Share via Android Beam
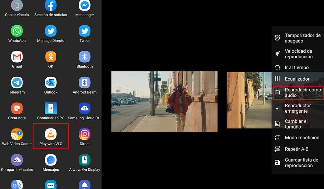Viewport: 324px width, 189px height. click(x=84, y=85)
